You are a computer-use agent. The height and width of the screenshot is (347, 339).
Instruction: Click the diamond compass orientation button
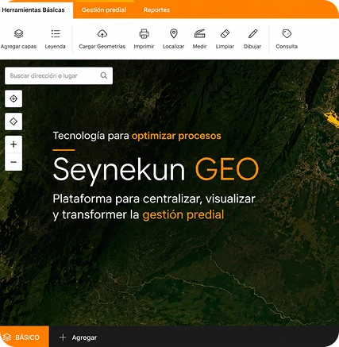[13, 121]
